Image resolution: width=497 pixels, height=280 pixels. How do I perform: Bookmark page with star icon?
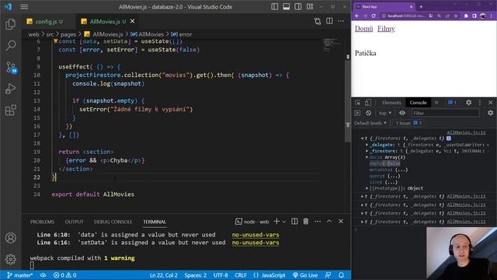tap(456, 16)
